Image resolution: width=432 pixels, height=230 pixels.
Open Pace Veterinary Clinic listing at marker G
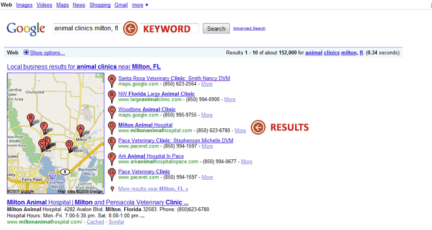click(144, 171)
